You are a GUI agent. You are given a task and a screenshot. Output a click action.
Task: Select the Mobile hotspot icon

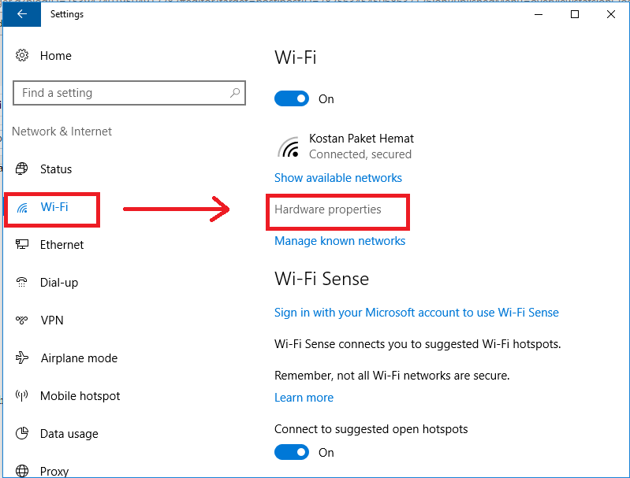(x=22, y=396)
